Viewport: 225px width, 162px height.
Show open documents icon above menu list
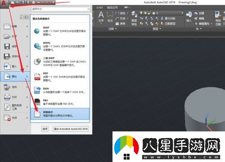tap(27, 17)
